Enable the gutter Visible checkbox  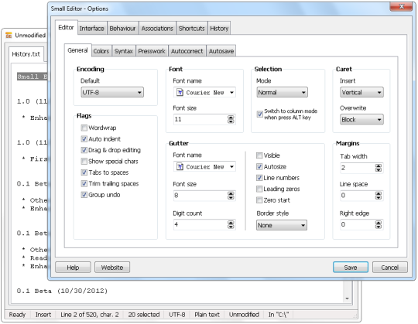[259, 155]
